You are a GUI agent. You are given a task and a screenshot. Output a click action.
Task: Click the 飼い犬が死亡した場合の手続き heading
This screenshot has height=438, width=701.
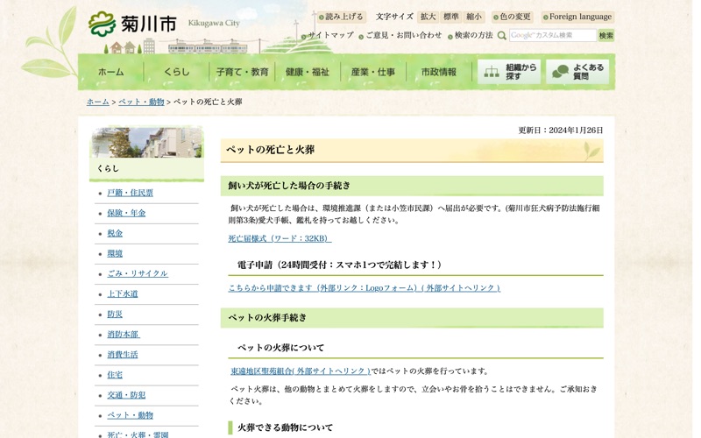pos(289,186)
